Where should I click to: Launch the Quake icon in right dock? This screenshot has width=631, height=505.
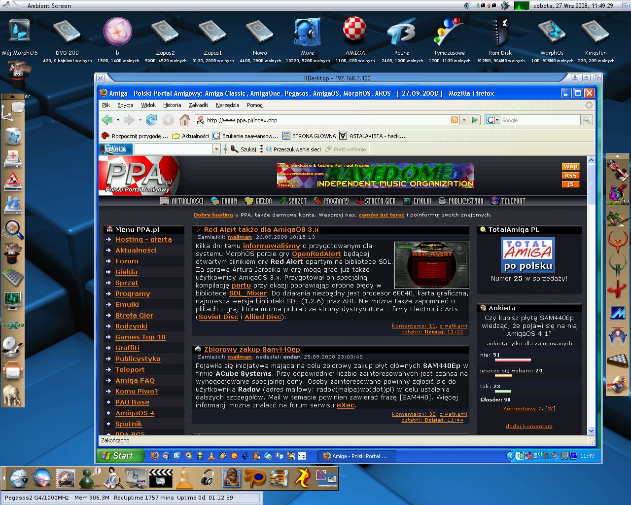coord(618,242)
